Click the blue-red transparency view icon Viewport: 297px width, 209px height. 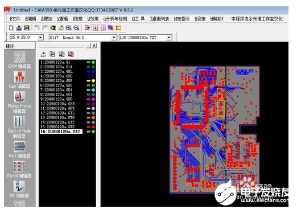pos(110,28)
